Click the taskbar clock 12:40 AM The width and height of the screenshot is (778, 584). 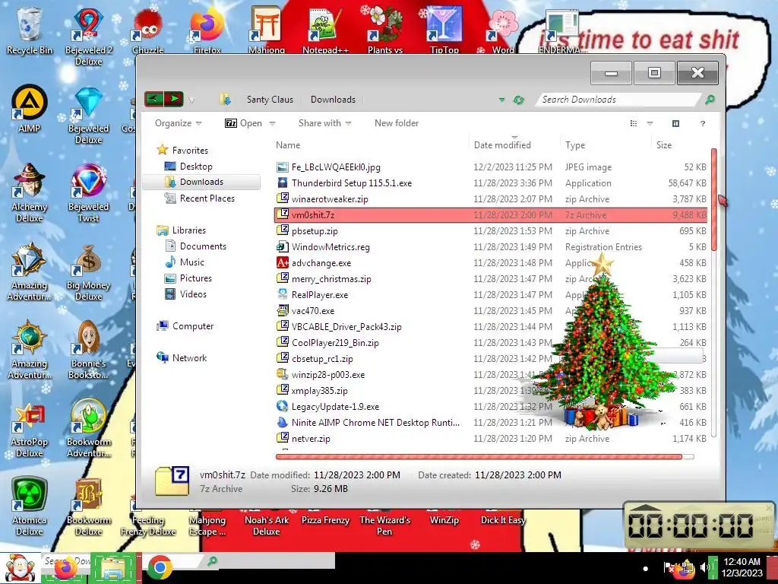pyautogui.click(x=742, y=567)
